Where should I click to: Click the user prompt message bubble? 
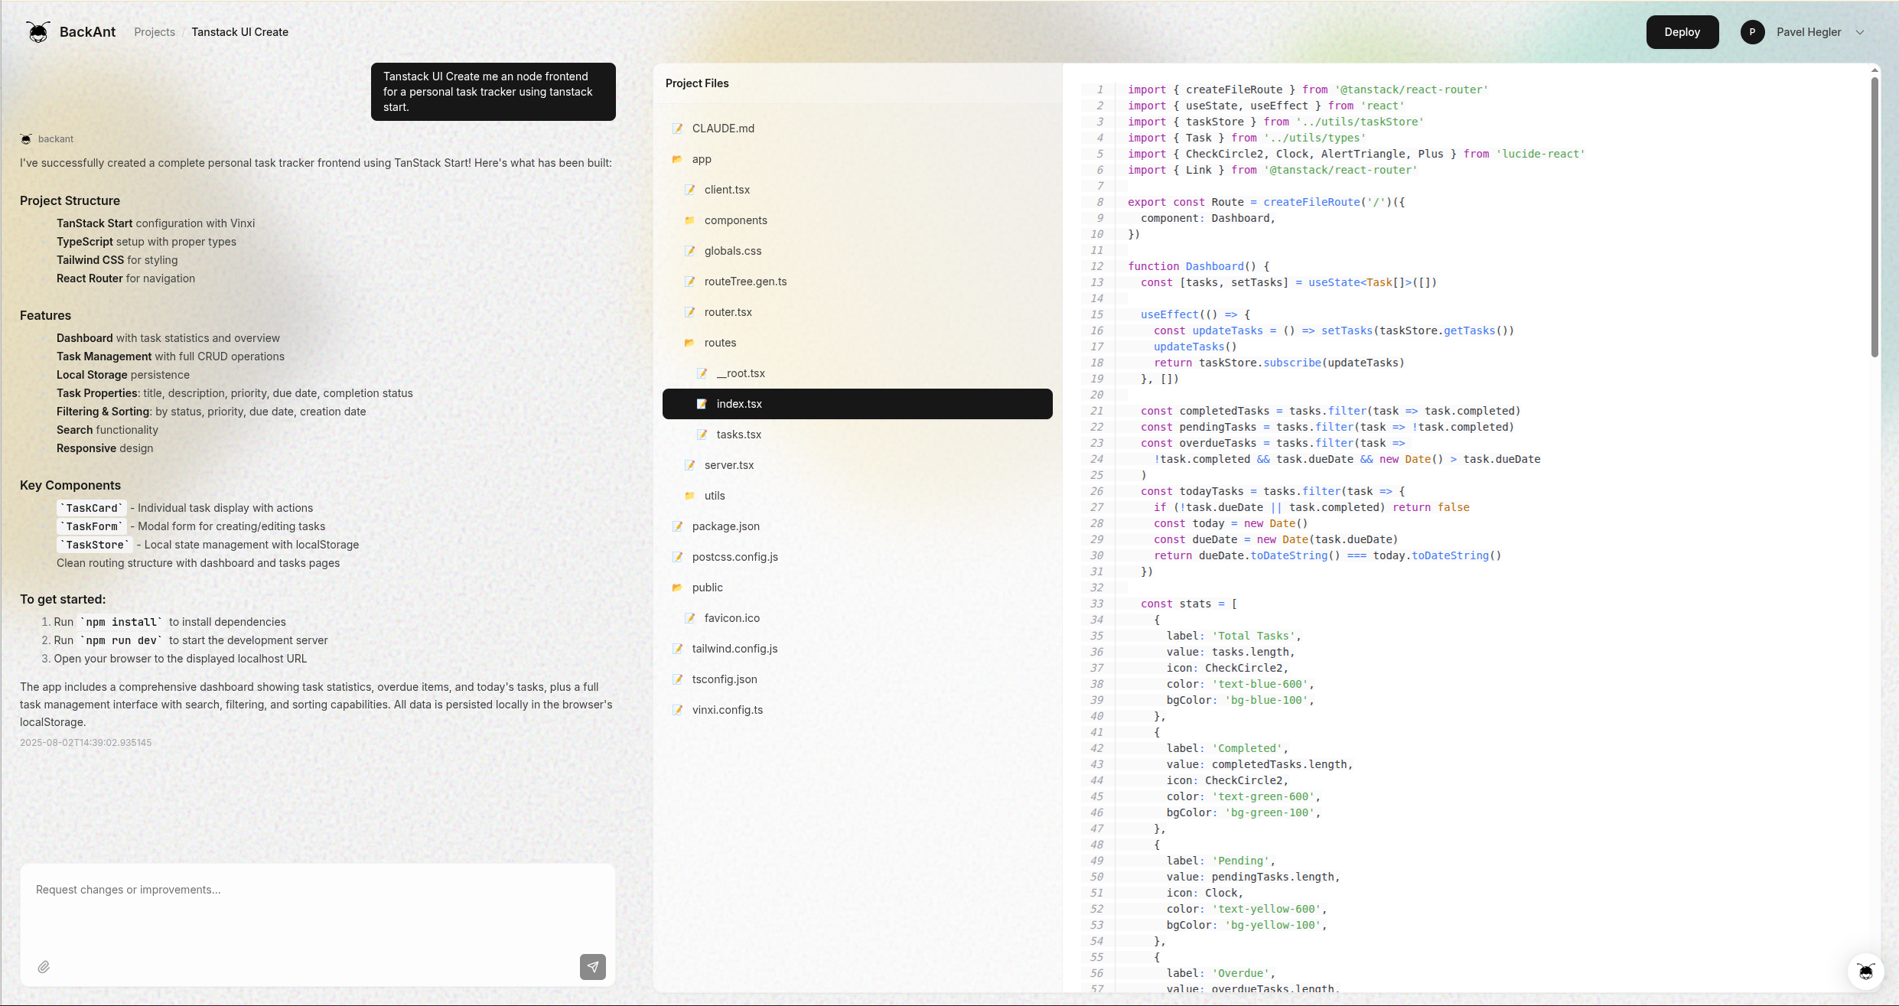coord(493,92)
